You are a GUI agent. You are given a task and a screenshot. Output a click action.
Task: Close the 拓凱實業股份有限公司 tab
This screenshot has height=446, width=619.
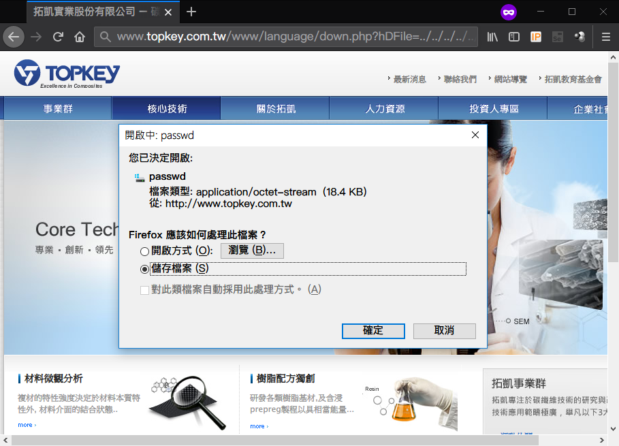tap(168, 12)
